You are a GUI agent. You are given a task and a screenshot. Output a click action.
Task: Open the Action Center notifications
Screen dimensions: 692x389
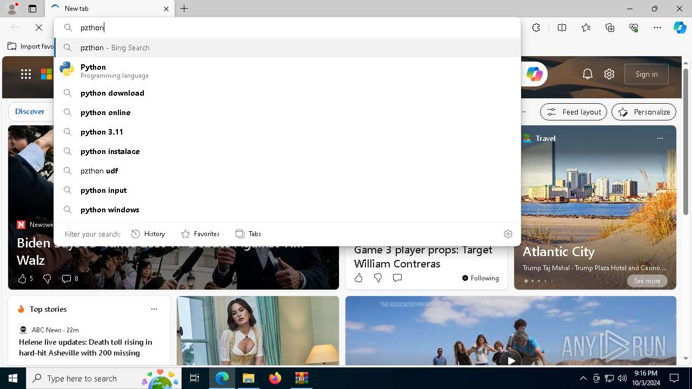click(x=674, y=378)
